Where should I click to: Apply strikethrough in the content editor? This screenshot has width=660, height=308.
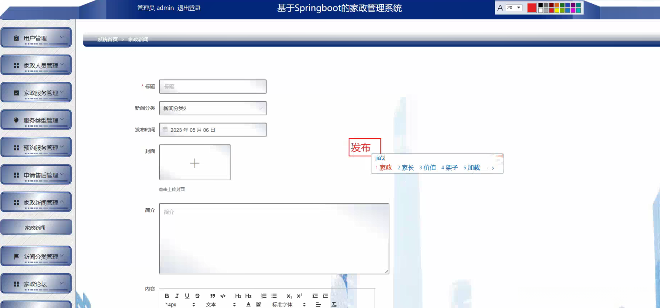[x=197, y=296]
